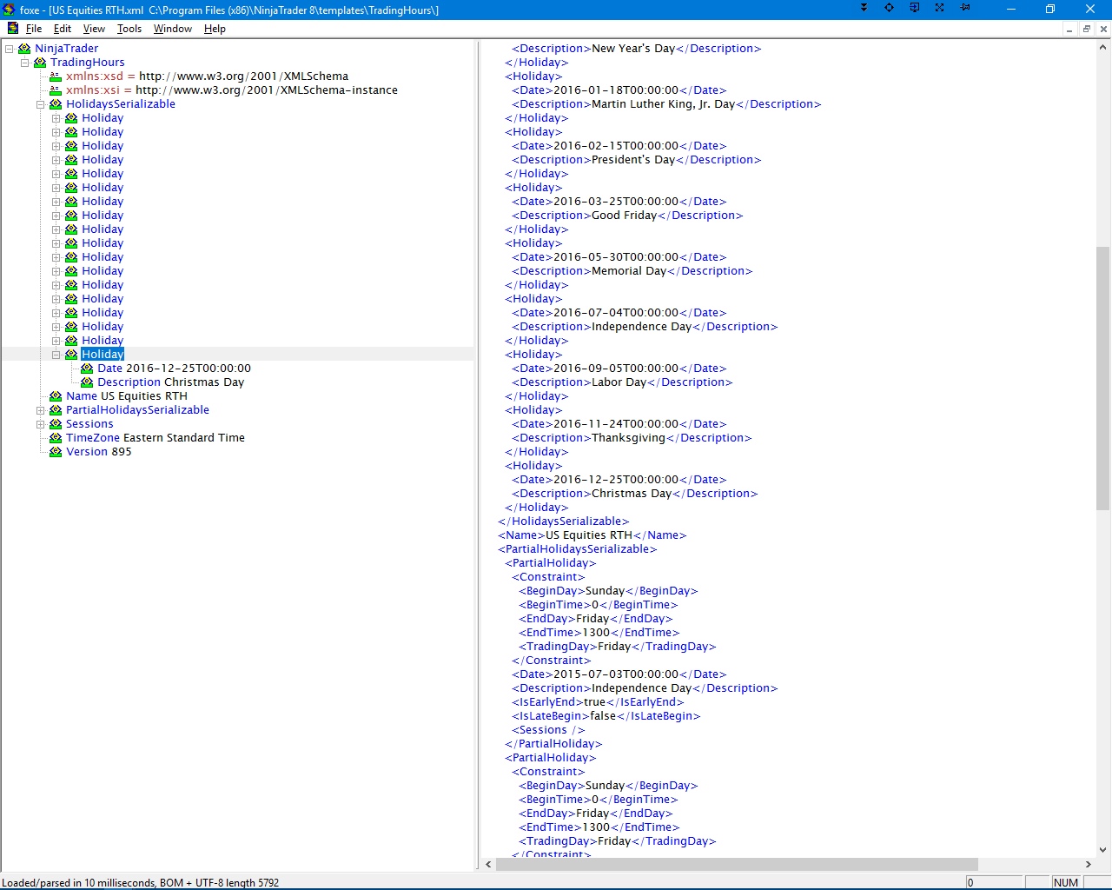Click the President's Day description line
1112x890 pixels.
(x=637, y=160)
